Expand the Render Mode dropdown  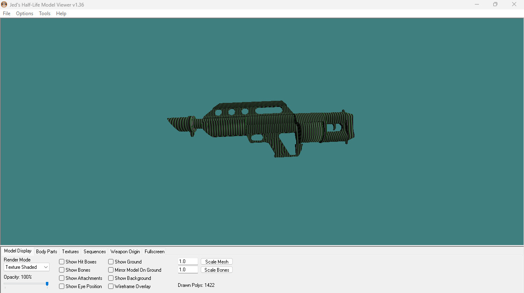[x=27, y=267]
